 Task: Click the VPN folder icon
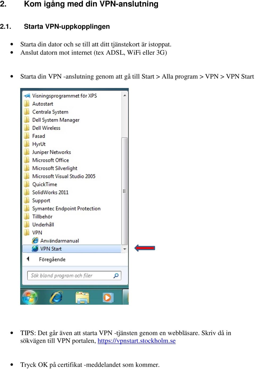tap(27, 232)
